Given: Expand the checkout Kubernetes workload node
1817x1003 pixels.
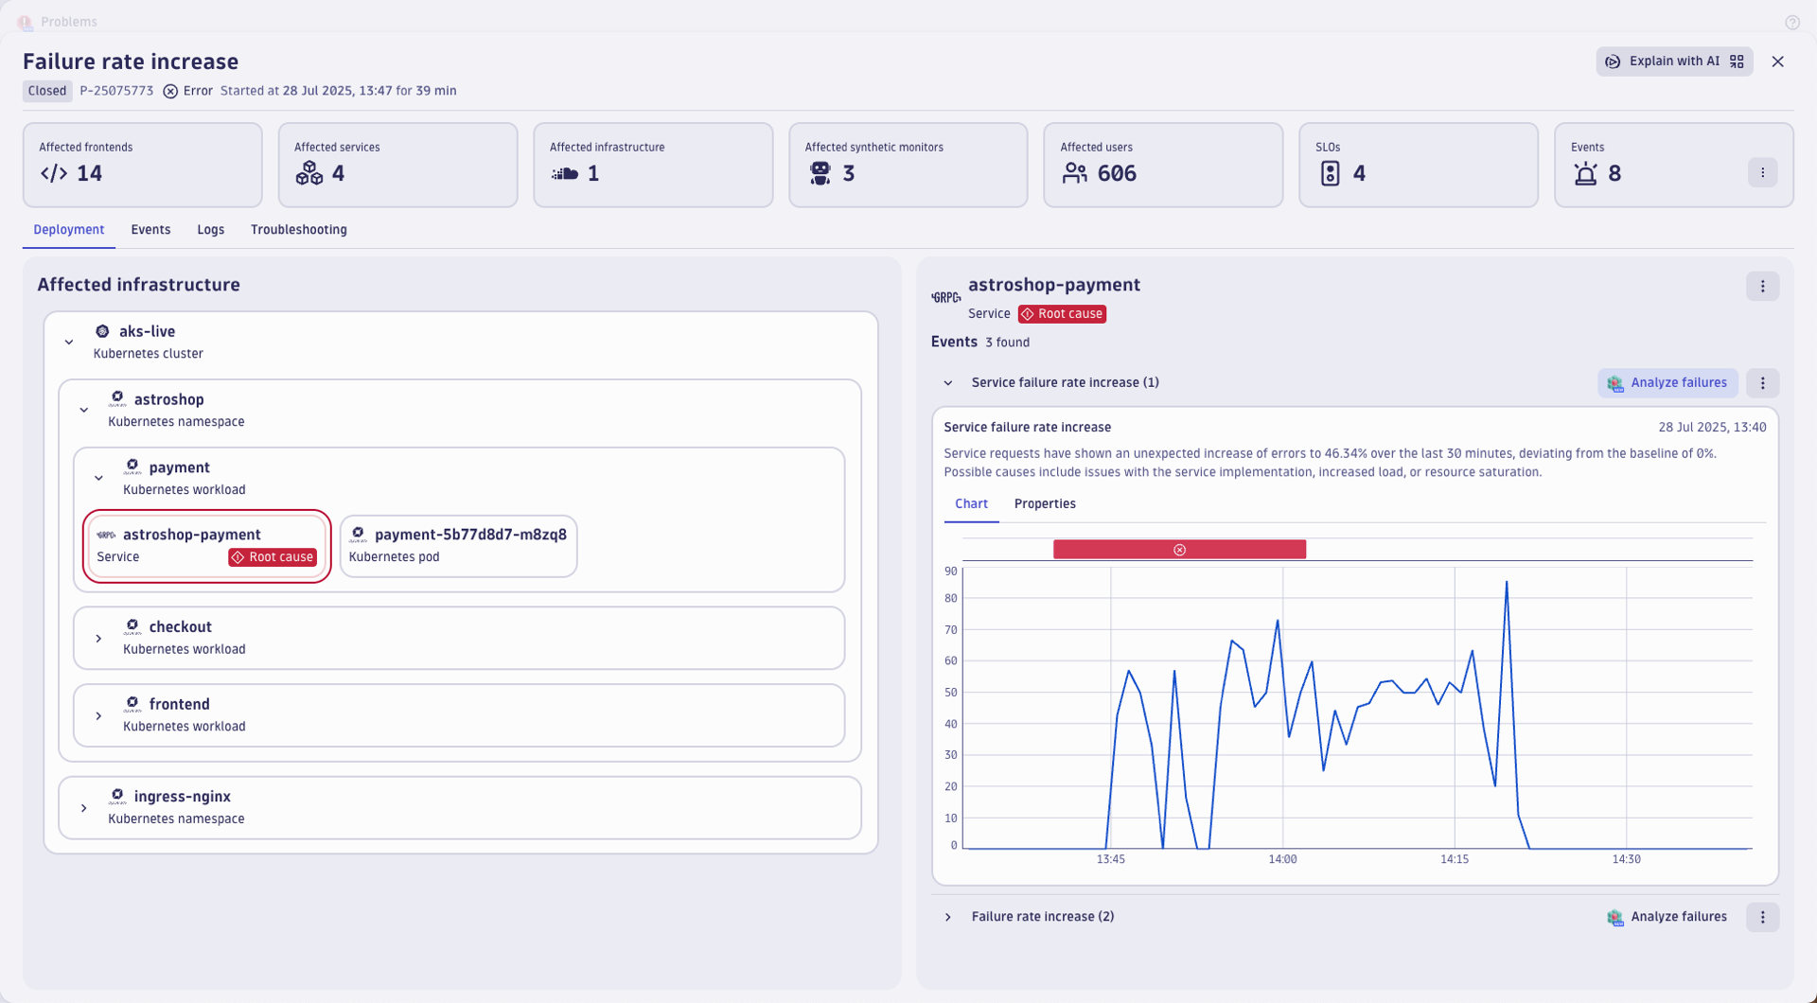Looking at the screenshot, I should point(98,638).
